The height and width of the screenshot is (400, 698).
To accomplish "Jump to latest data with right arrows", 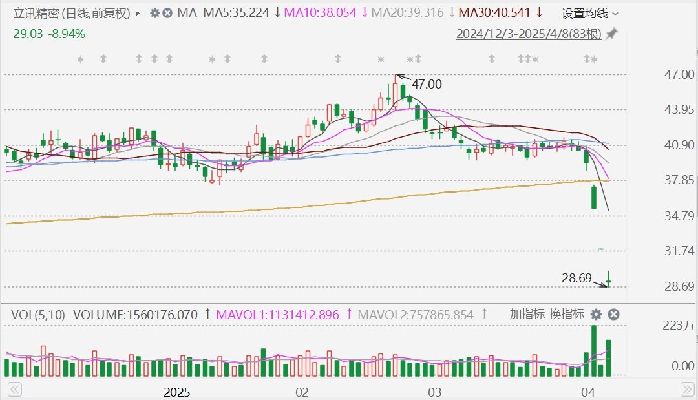I will [687, 390].
